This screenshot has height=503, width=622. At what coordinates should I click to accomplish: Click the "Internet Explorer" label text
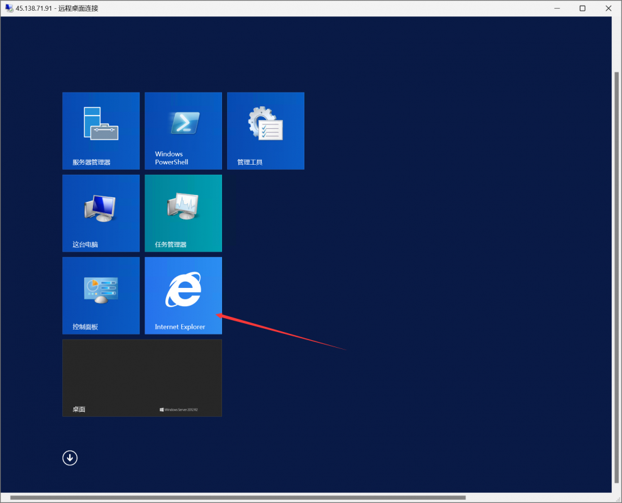pyautogui.click(x=180, y=327)
